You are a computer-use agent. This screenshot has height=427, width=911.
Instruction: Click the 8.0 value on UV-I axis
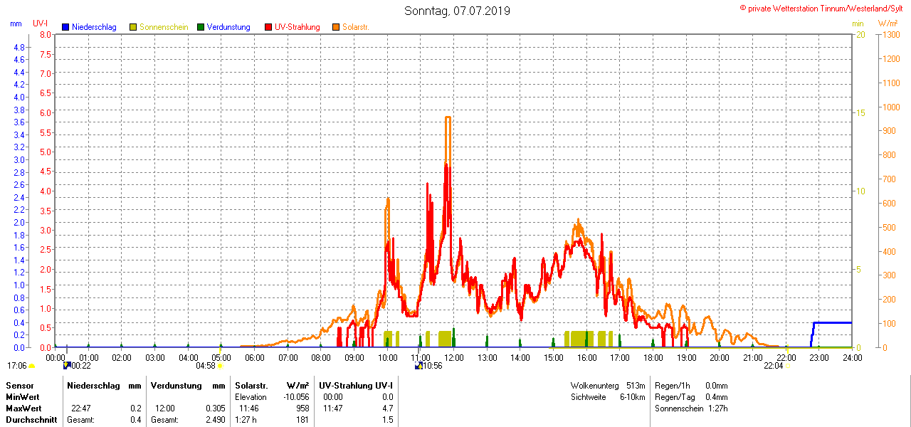pos(46,34)
